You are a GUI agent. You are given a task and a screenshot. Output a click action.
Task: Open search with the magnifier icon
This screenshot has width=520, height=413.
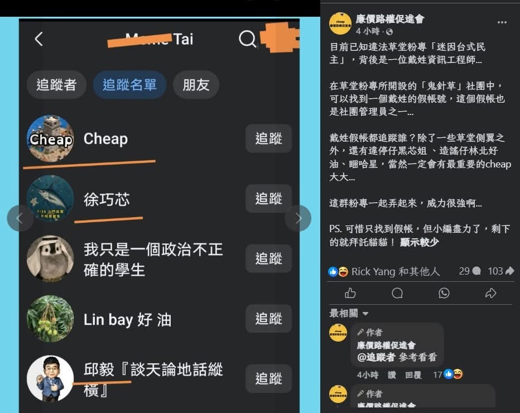(x=247, y=39)
